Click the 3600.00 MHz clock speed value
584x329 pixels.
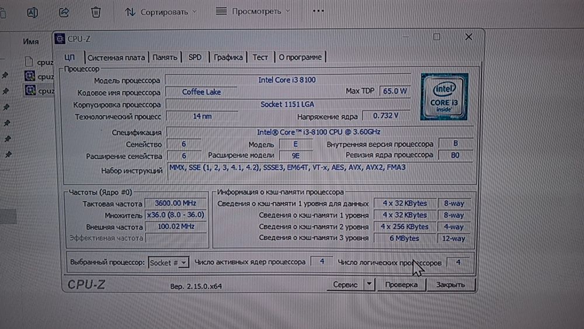[x=175, y=203]
